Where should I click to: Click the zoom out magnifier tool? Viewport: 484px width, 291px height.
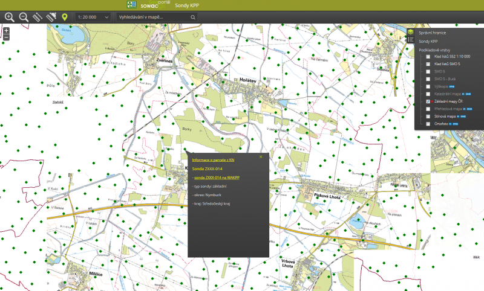24,18
